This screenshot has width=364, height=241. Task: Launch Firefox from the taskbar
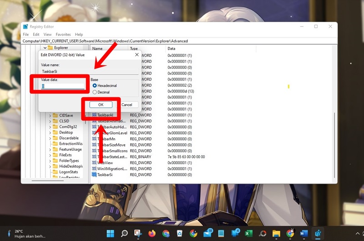click(x=152, y=233)
